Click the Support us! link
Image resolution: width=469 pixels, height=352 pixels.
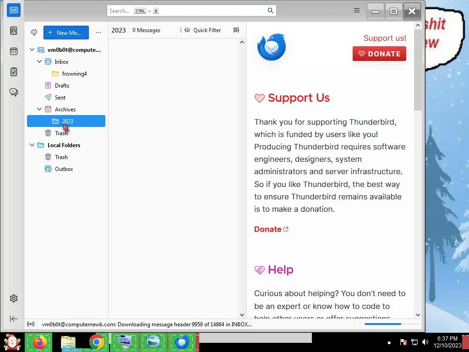tap(385, 38)
